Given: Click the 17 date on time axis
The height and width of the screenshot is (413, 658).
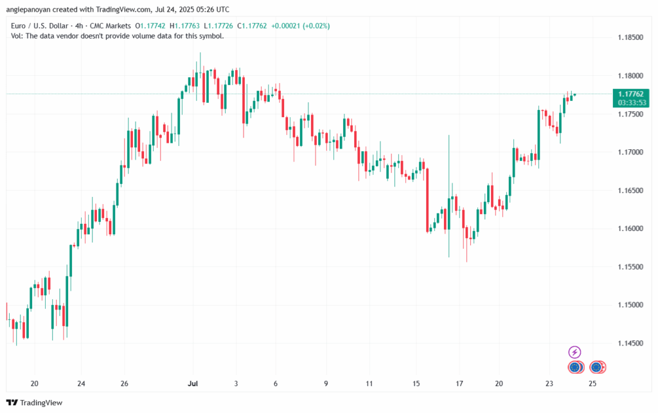Looking at the screenshot, I should click(459, 383).
